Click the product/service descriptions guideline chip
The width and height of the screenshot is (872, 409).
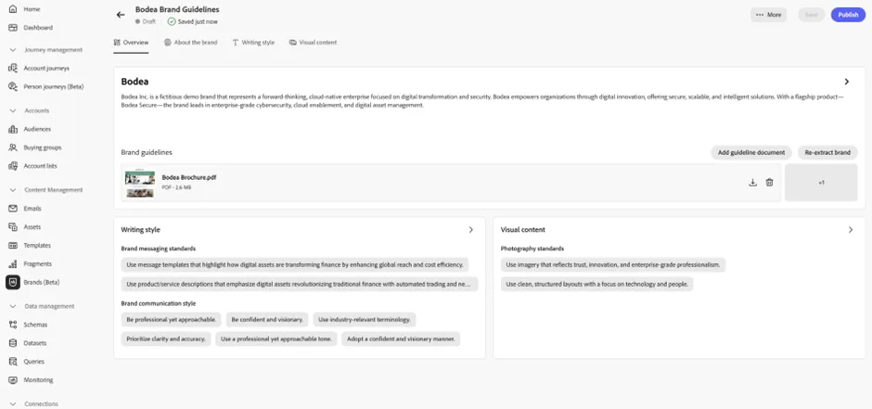(x=300, y=284)
